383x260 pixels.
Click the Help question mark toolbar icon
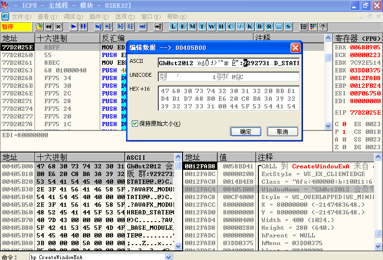[323, 26]
